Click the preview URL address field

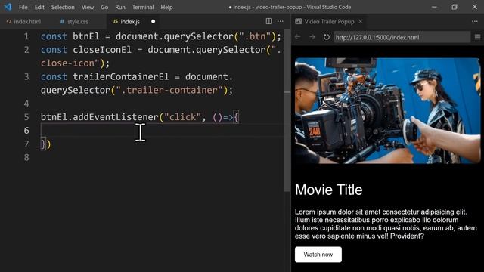(402, 37)
